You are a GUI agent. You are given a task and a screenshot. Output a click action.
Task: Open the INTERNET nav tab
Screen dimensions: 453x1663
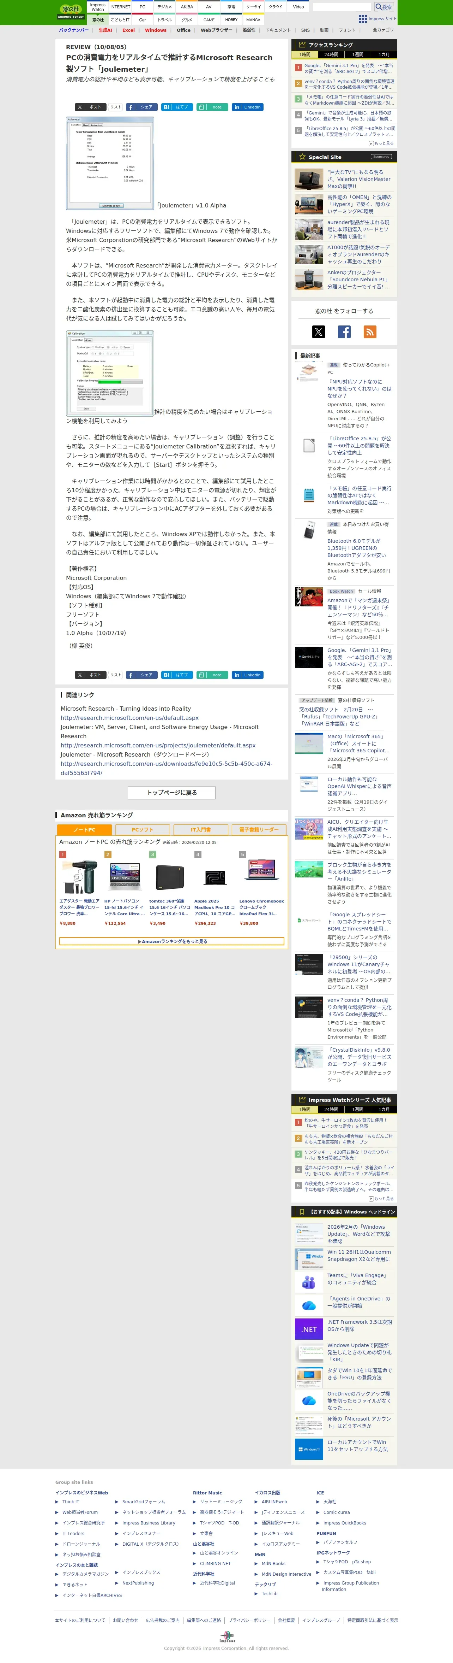coord(121,7)
